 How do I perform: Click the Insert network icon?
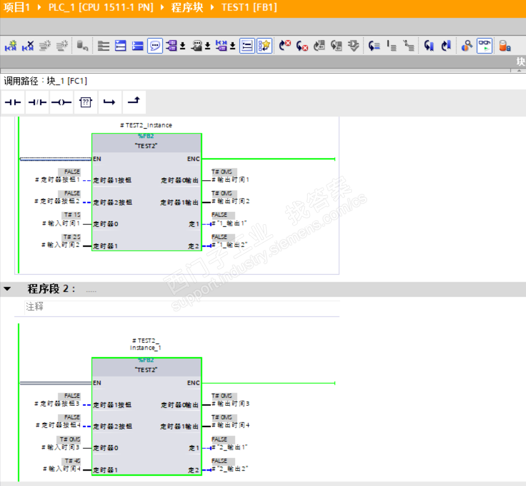11,46
